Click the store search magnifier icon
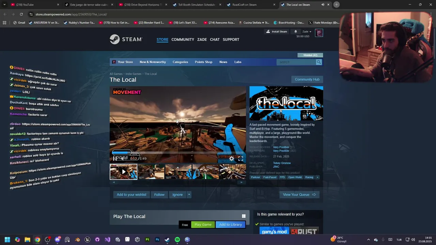The height and width of the screenshot is (245, 436). pos(319,62)
